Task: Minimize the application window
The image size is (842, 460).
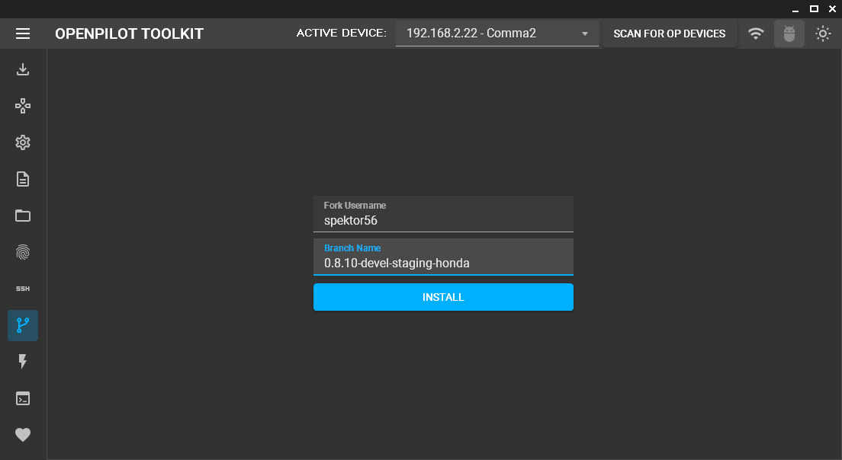Action: [x=795, y=9]
